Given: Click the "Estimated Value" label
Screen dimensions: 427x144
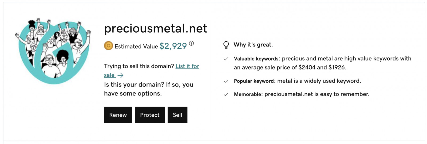Looking at the screenshot, I should [x=136, y=47].
